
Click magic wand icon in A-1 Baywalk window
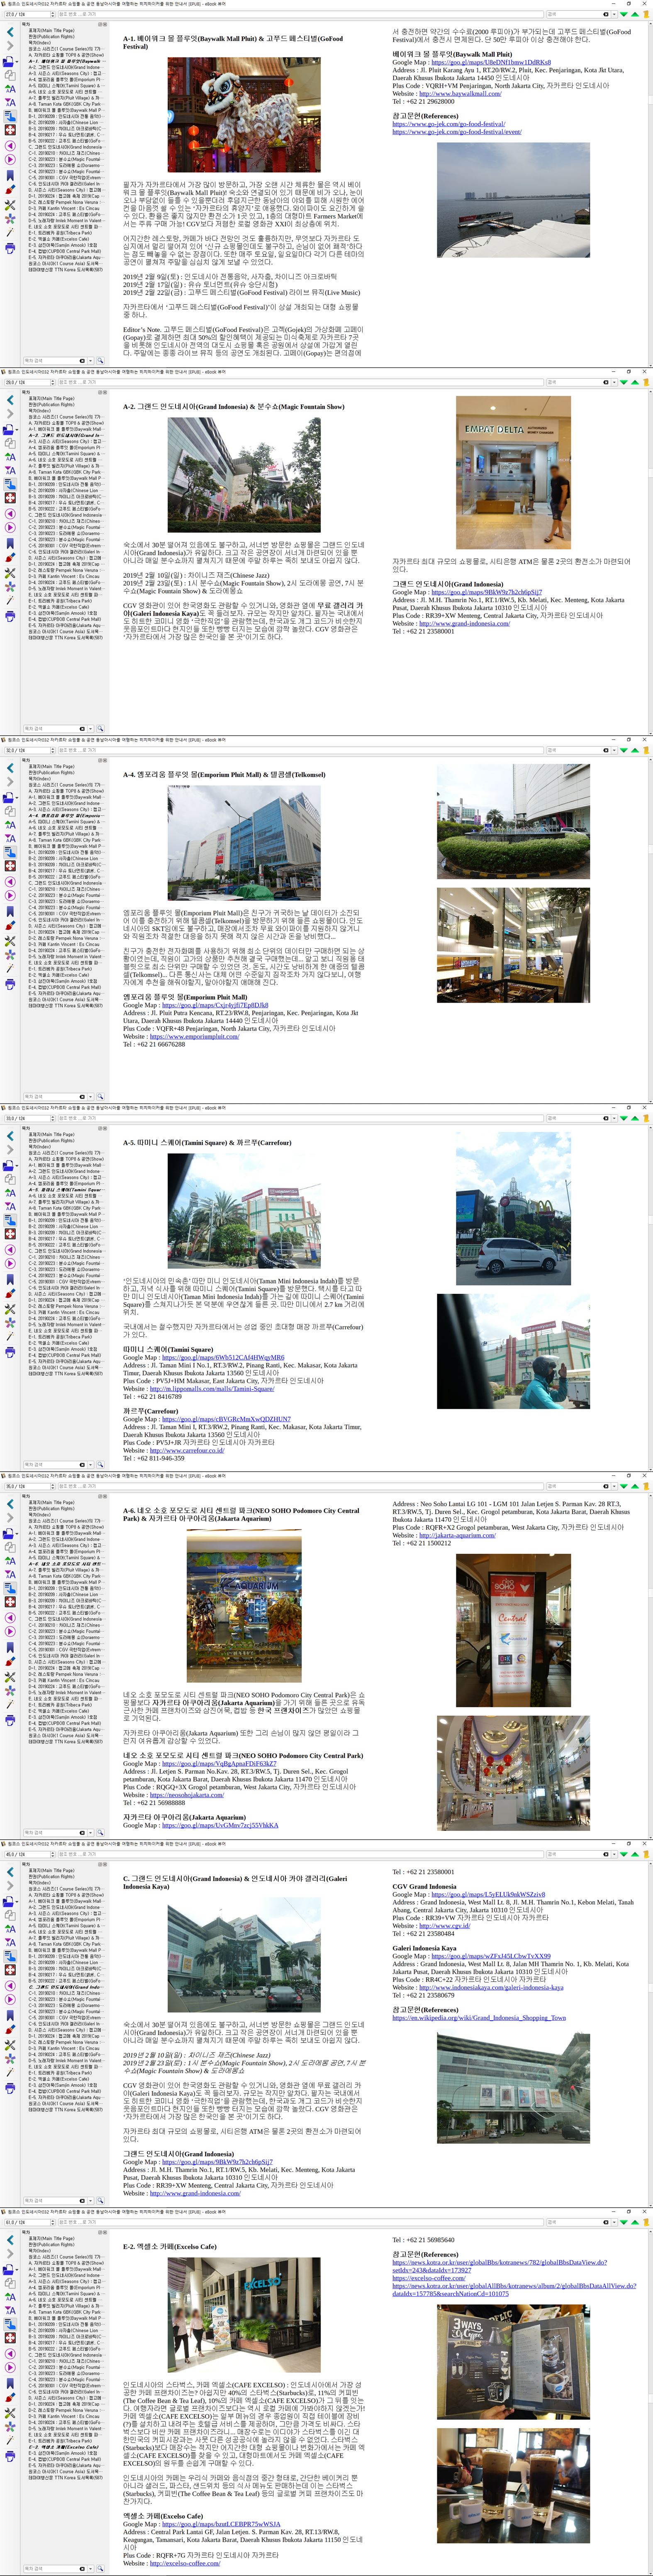pyautogui.click(x=10, y=232)
